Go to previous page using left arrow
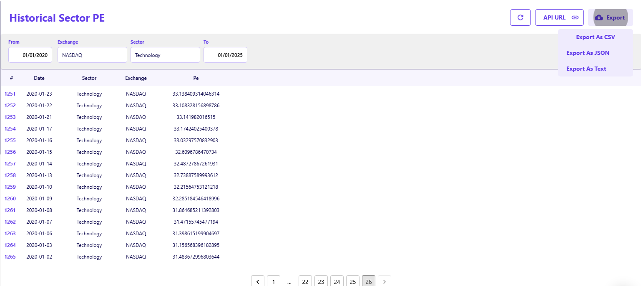This screenshot has width=641, height=286. point(258,281)
